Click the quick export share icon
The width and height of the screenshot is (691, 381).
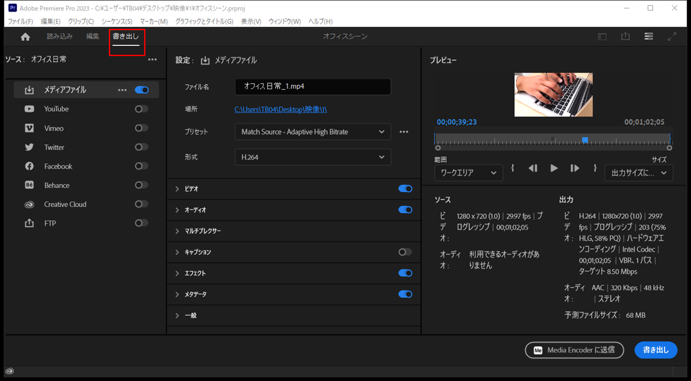[625, 37]
